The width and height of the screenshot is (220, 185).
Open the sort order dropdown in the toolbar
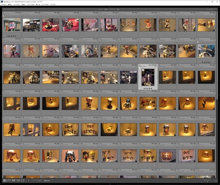click(x=47, y=180)
